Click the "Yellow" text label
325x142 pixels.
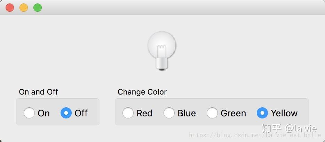point(284,113)
